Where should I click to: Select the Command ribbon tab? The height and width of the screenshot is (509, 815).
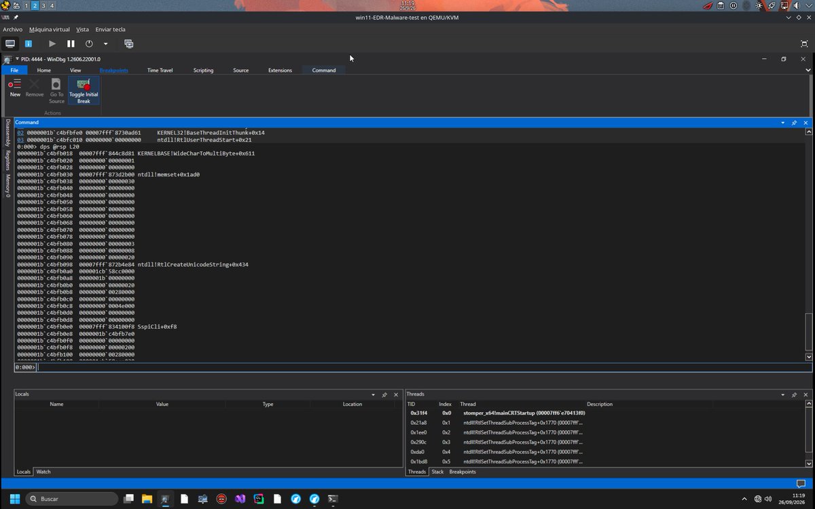point(324,70)
